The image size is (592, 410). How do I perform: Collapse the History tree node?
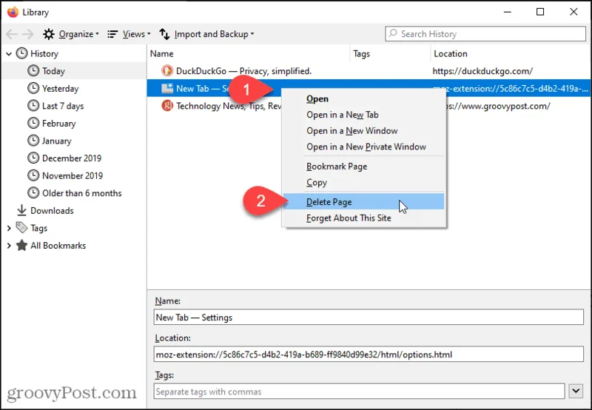(9, 54)
